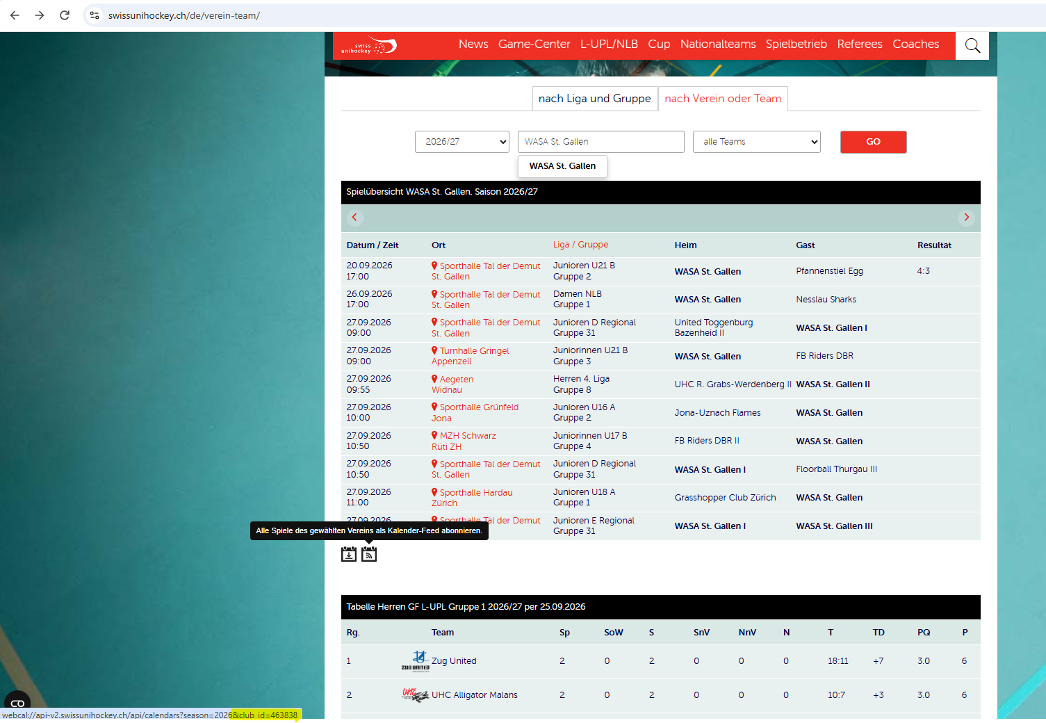Viewport: 1046px width, 723px height.
Task: Open the 2026/27 season dropdown
Action: click(462, 142)
